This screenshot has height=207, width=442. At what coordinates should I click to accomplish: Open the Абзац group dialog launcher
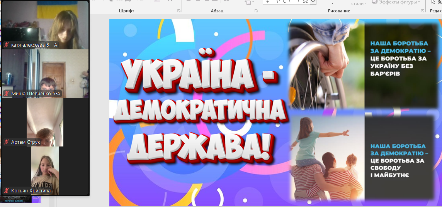click(x=256, y=11)
